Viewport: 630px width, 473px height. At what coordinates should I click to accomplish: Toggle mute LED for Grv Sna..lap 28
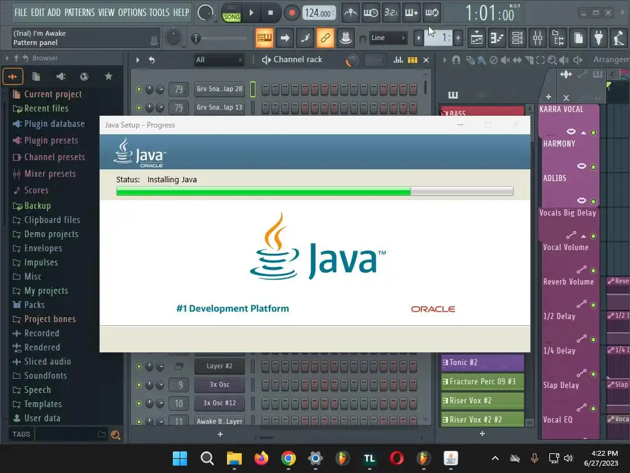[x=139, y=89]
